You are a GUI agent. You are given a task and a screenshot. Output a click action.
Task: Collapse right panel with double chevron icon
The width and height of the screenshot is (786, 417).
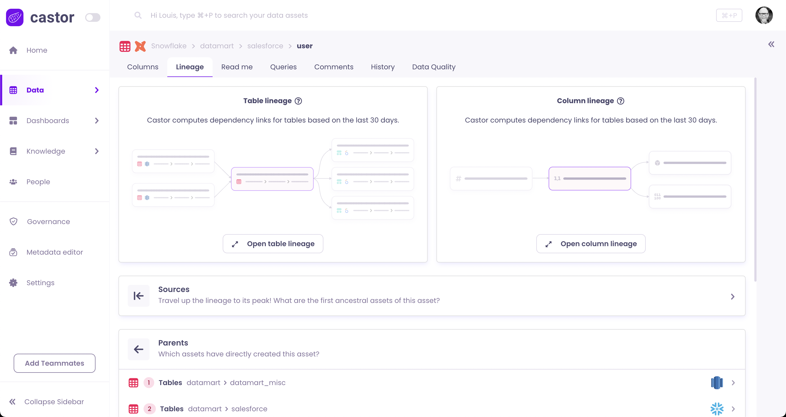pos(771,44)
